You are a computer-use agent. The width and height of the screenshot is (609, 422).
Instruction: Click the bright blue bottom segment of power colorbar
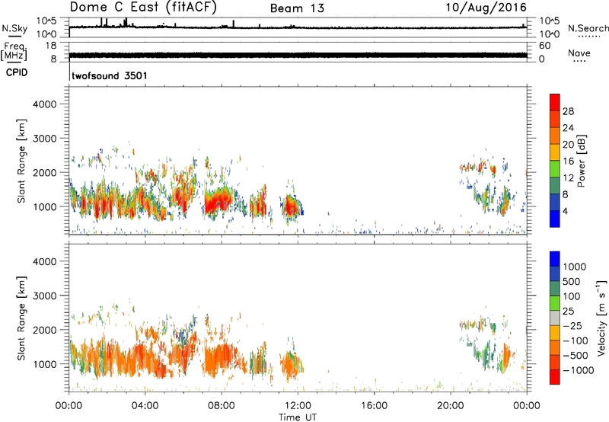(555, 219)
